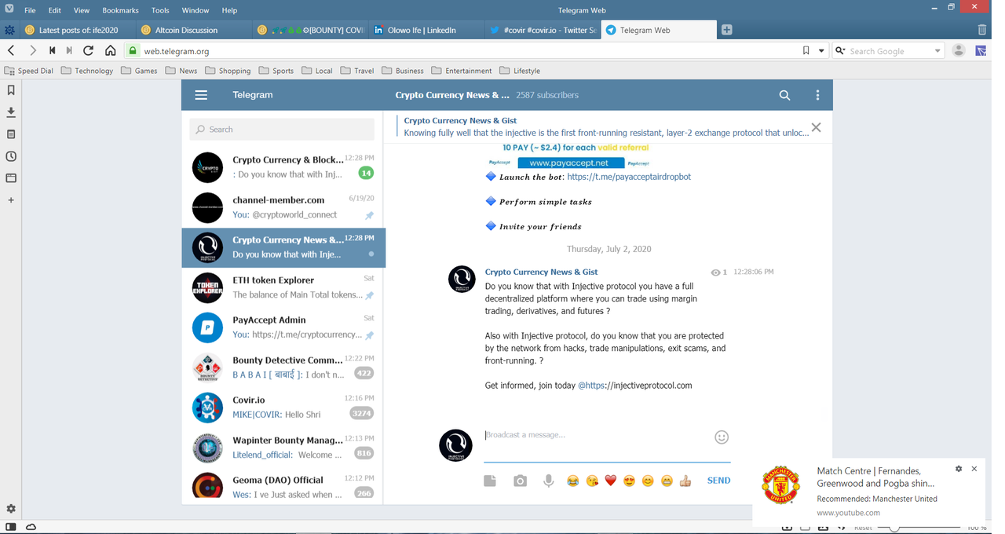Expand the search engine dropdown arrow
The height and width of the screenshot is (534, 1005).
937,51
